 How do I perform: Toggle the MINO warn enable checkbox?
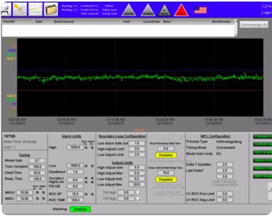37,198
